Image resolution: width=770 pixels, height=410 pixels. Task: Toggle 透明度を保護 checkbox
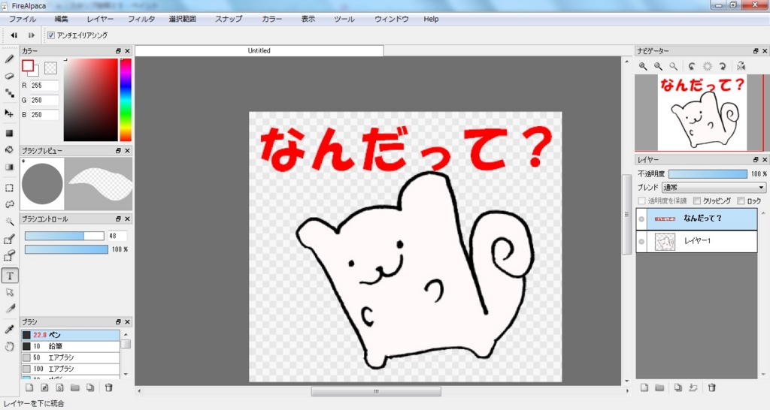pyautogui.click(x=641, y=200)
